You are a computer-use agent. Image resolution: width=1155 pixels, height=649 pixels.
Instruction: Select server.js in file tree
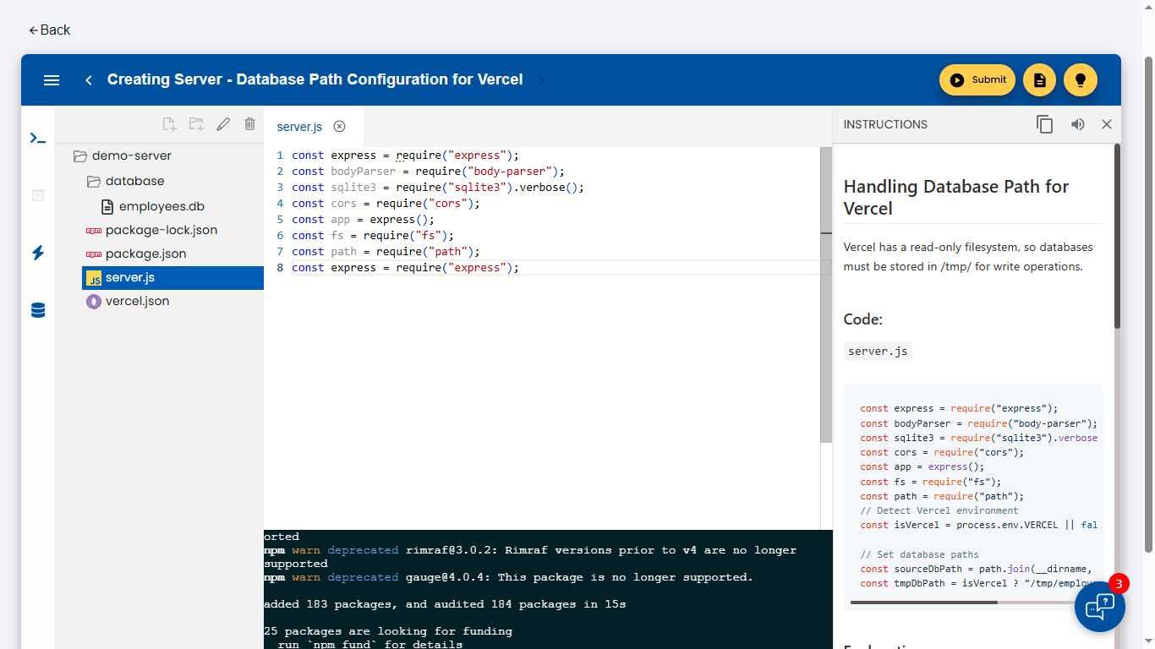[x=172, y=277]
